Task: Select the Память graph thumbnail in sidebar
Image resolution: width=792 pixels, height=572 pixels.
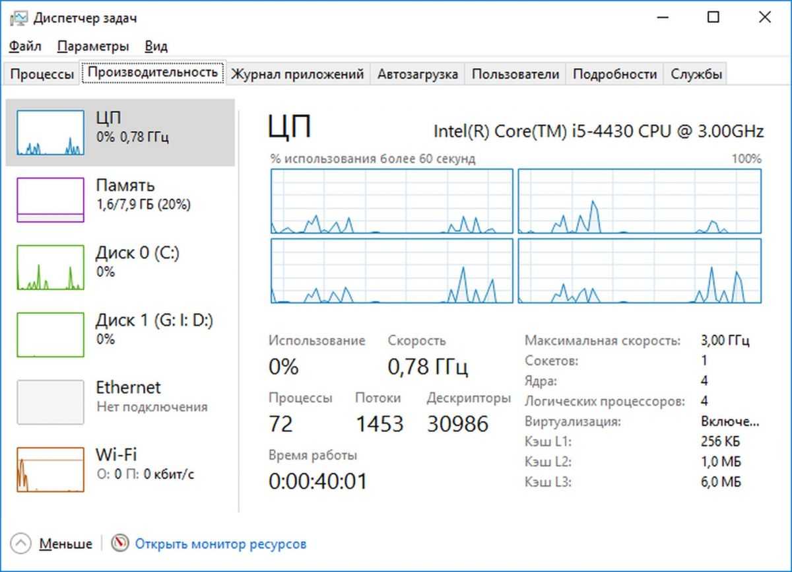Action: click(x=50, y=199)
